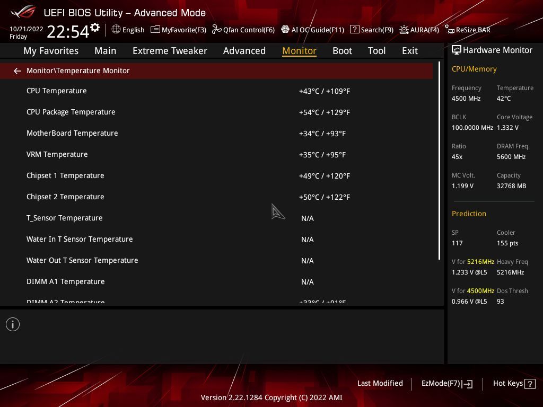This screenshot has height=407, width=543.
Task: Select the VRM Temperature row
Action: [216, 154]
